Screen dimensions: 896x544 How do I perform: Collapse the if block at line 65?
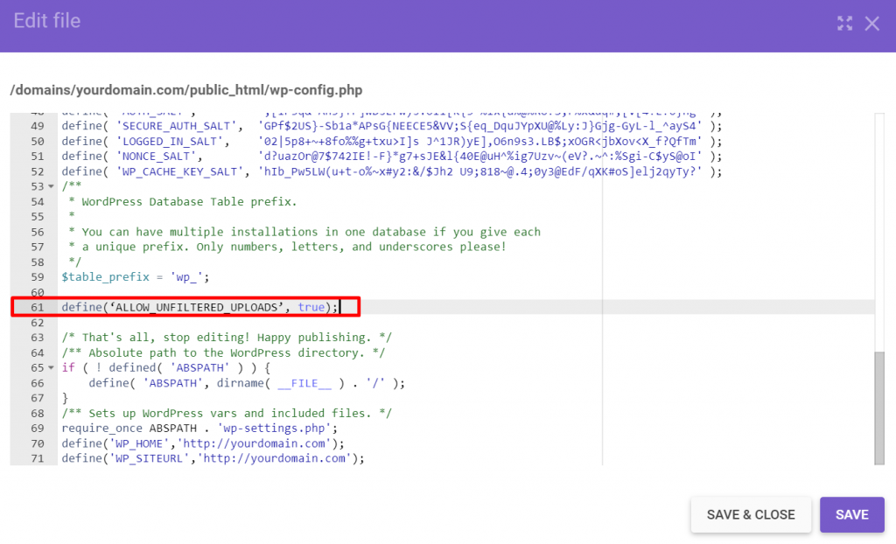(x=51, y=368)
